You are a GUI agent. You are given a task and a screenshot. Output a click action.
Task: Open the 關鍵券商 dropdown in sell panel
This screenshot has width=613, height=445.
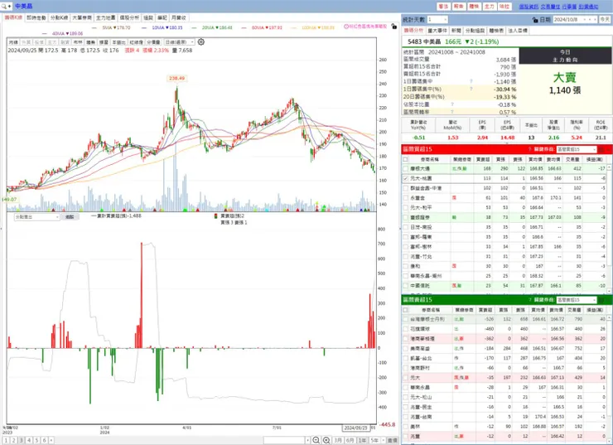(577, 300)
